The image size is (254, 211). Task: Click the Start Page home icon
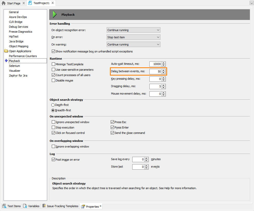click(x=4, y=3)
